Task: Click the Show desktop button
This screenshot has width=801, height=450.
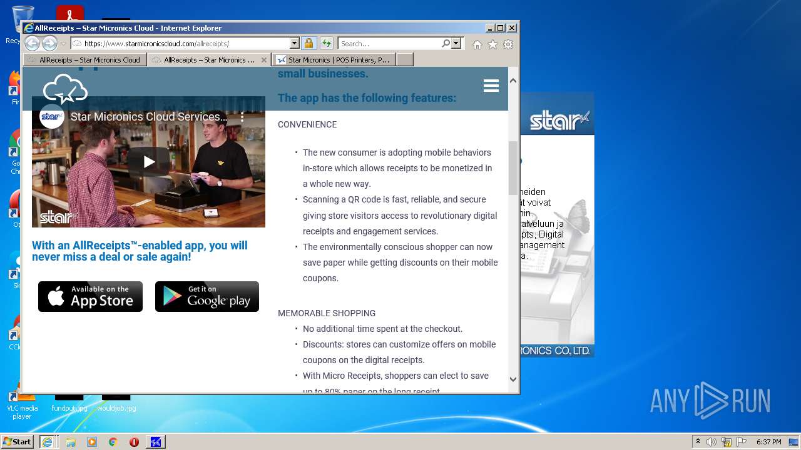Action: click(794, 442)
